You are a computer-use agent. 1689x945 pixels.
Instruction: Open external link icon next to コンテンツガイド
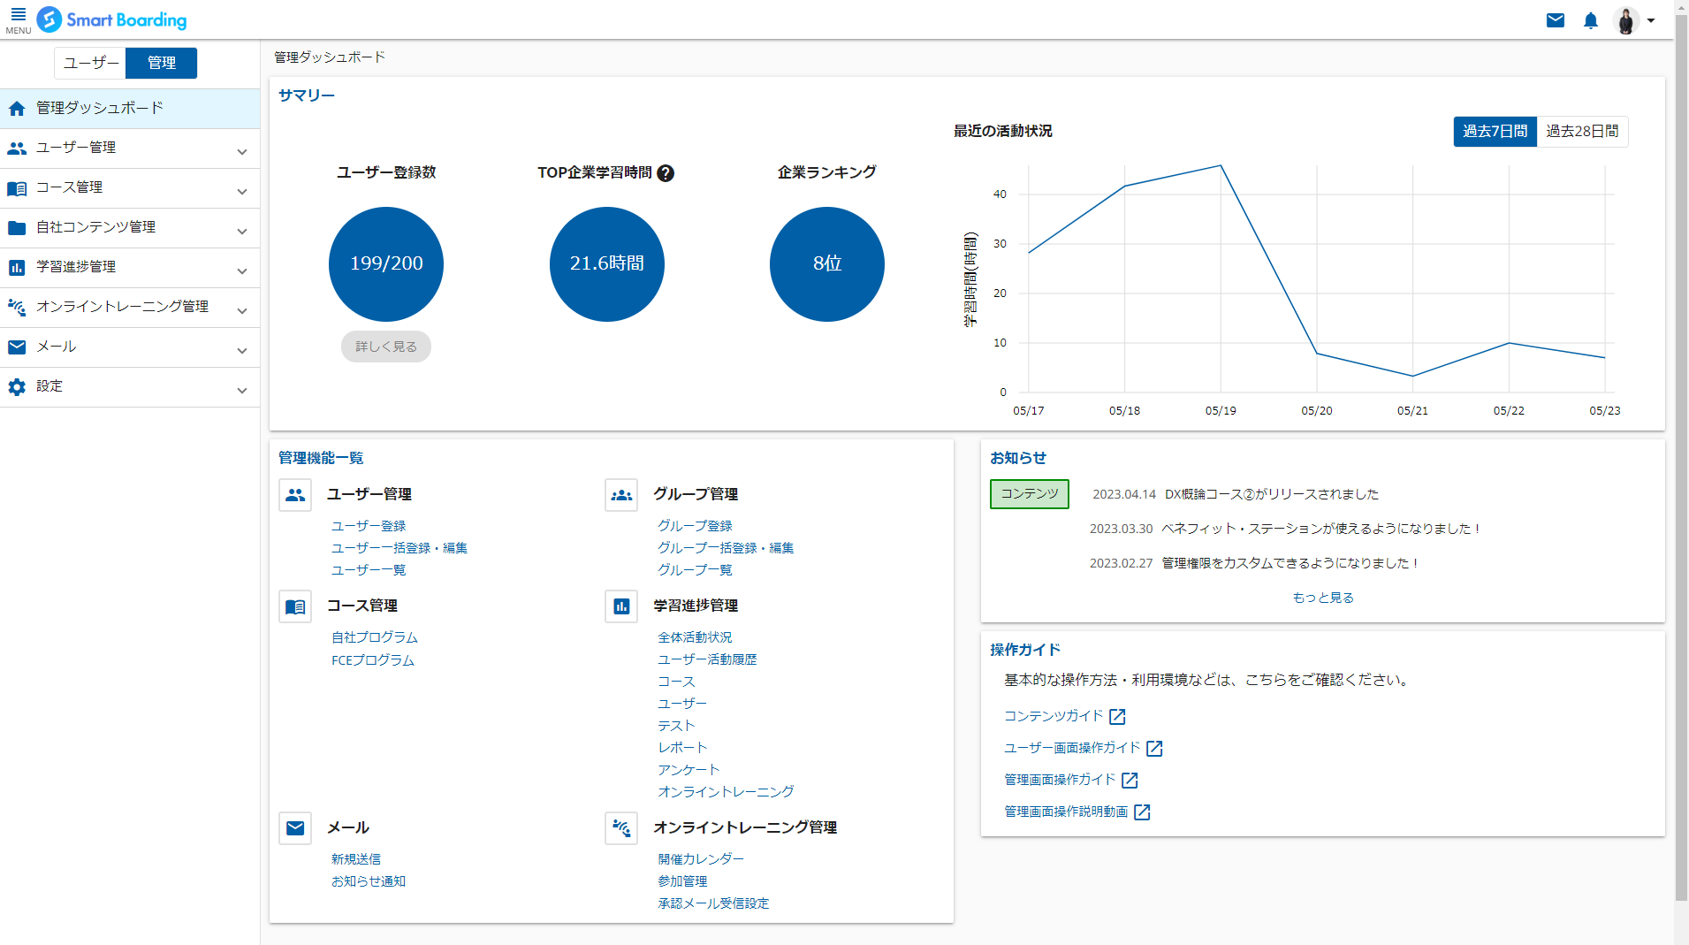tap(1117, 717)
